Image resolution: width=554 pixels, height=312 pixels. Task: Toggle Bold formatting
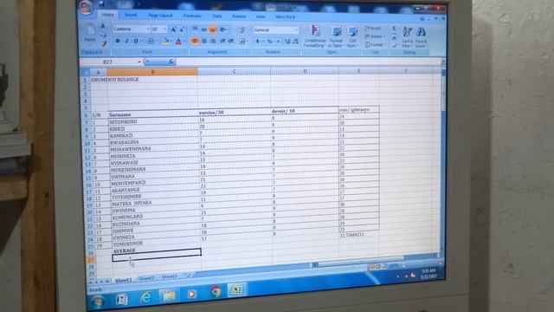tap(118, 41)
